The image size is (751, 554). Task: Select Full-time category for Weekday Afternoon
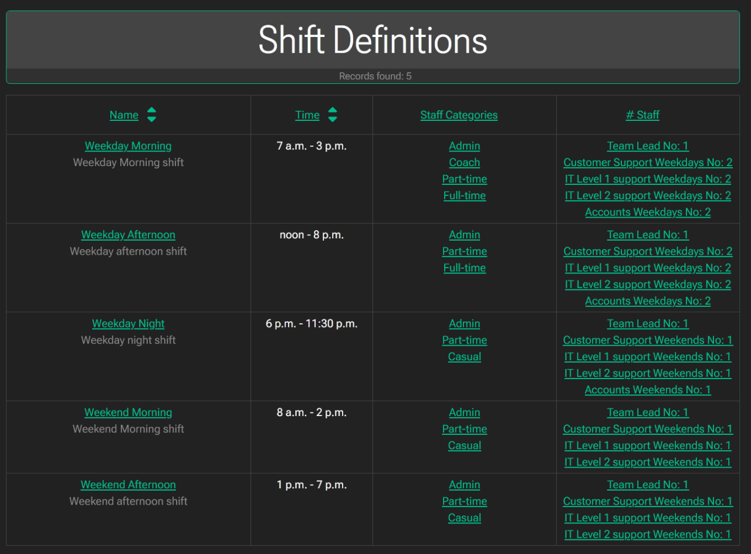click(464, 268)
